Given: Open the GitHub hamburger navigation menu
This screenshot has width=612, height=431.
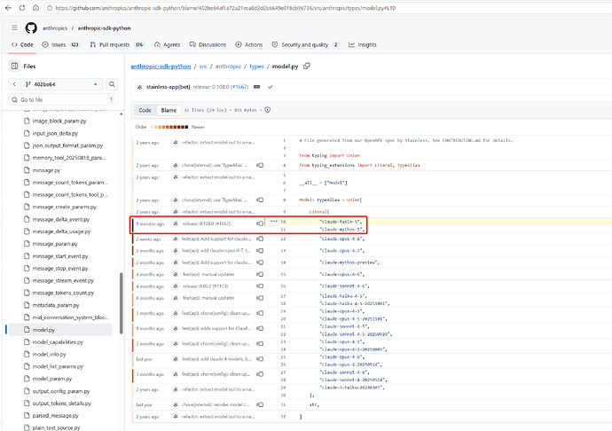Looking at the screenshot, I should point(14,27).
